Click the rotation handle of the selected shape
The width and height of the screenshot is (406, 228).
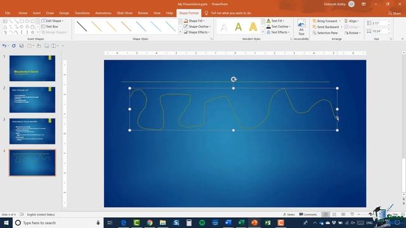(233, 79)
